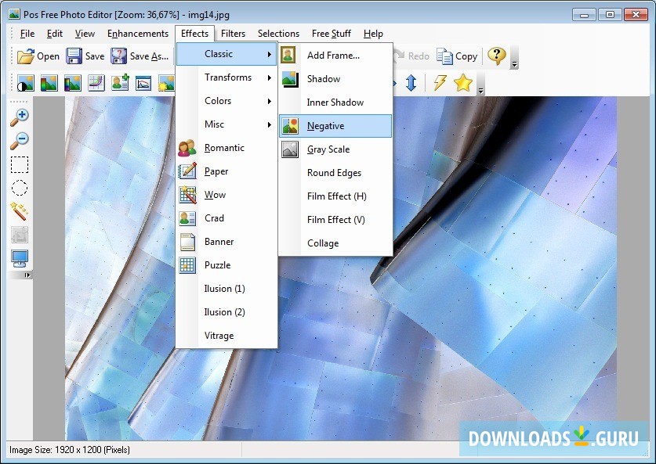
Task: Apply the Wow effect
Action: click(x=227, y=195)
